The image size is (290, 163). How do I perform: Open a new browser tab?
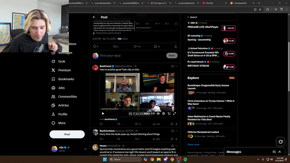click(x=259, y=3)
